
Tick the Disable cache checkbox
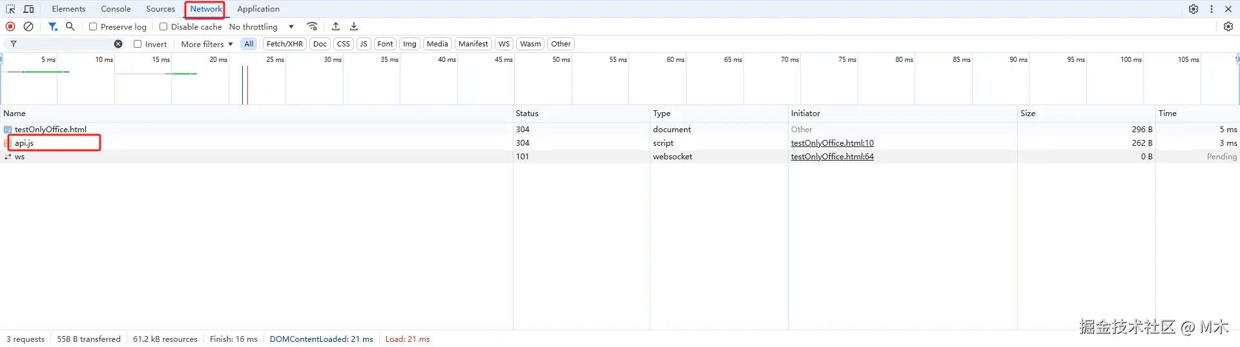[x=163, y=26]
